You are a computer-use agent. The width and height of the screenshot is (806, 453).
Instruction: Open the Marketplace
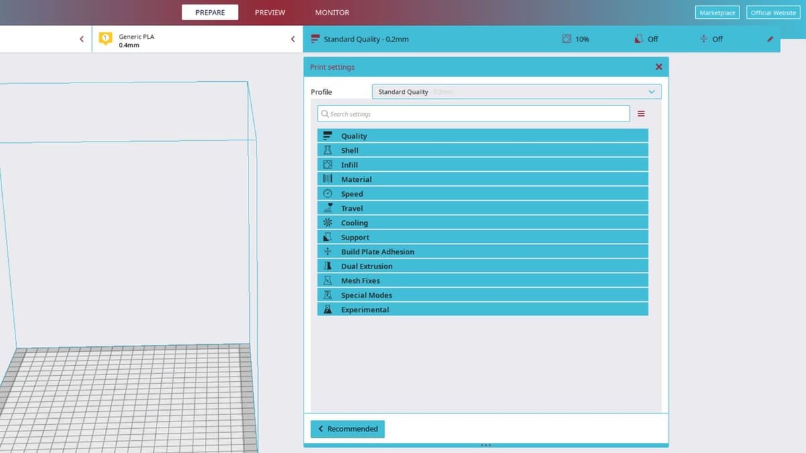click(717, 13)
